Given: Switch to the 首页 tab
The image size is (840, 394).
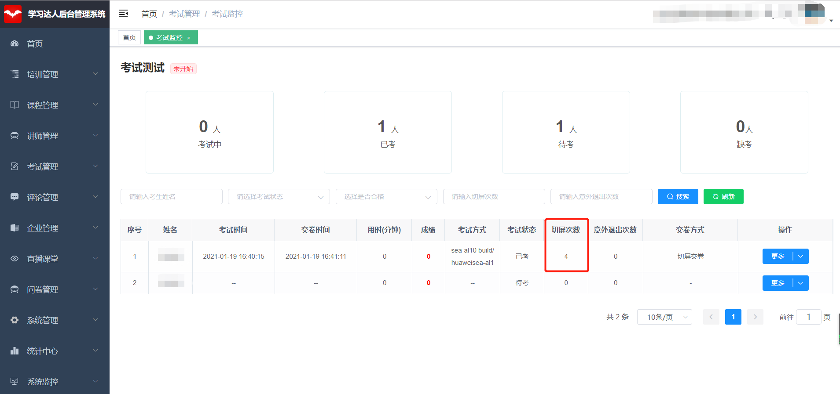Looking at the screenshot, I should [129, 38].
